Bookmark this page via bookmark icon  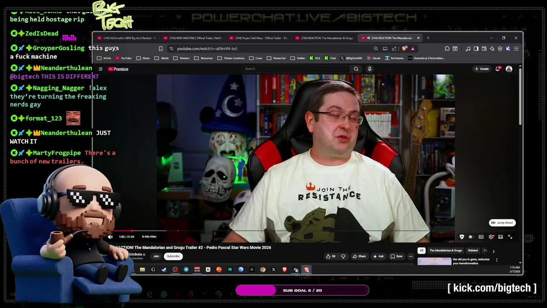pos(161,49)
